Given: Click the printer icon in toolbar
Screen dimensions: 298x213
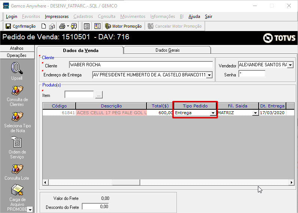Looking at the screenshot, I should click(62, 26).
